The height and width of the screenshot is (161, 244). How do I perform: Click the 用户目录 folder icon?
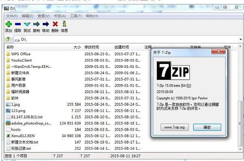[8, 85]
